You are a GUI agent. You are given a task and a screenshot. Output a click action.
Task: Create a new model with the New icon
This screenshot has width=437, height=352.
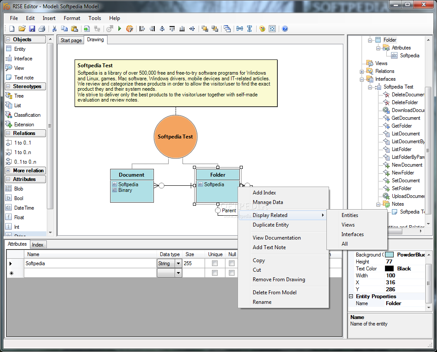click(12, 29)
